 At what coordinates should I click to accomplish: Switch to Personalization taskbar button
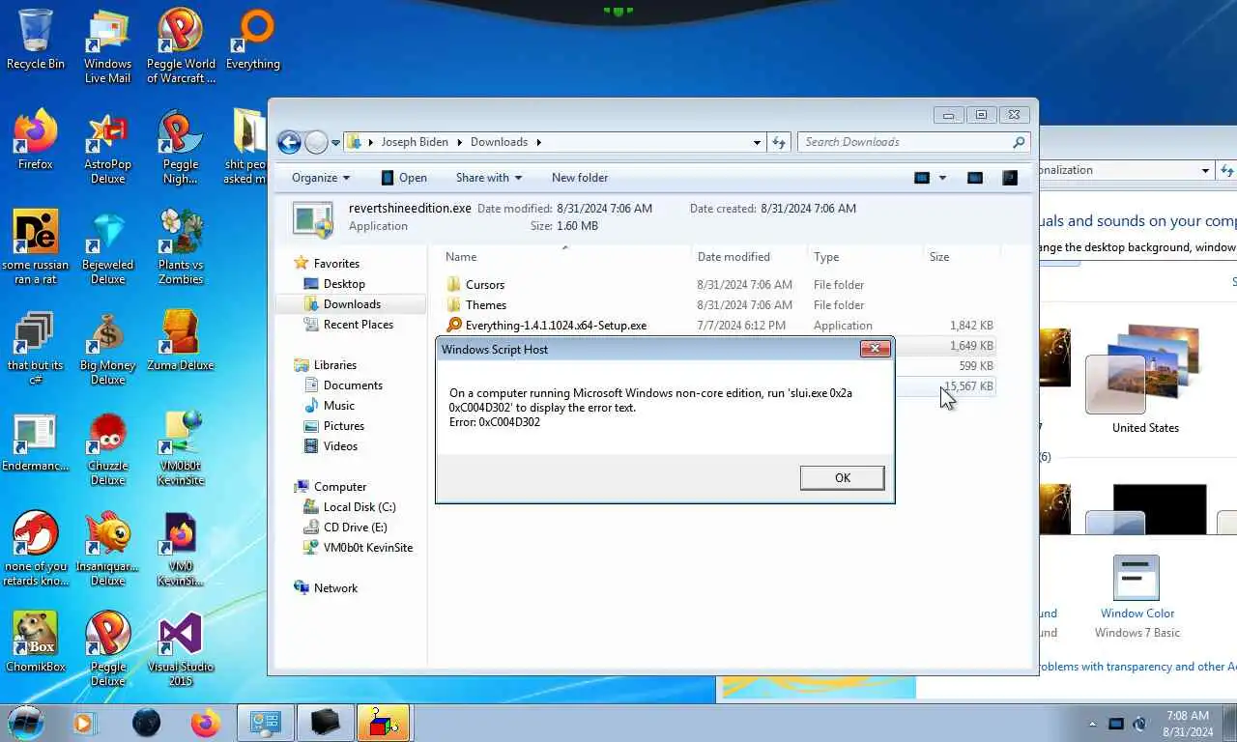(x=265, y=723)
